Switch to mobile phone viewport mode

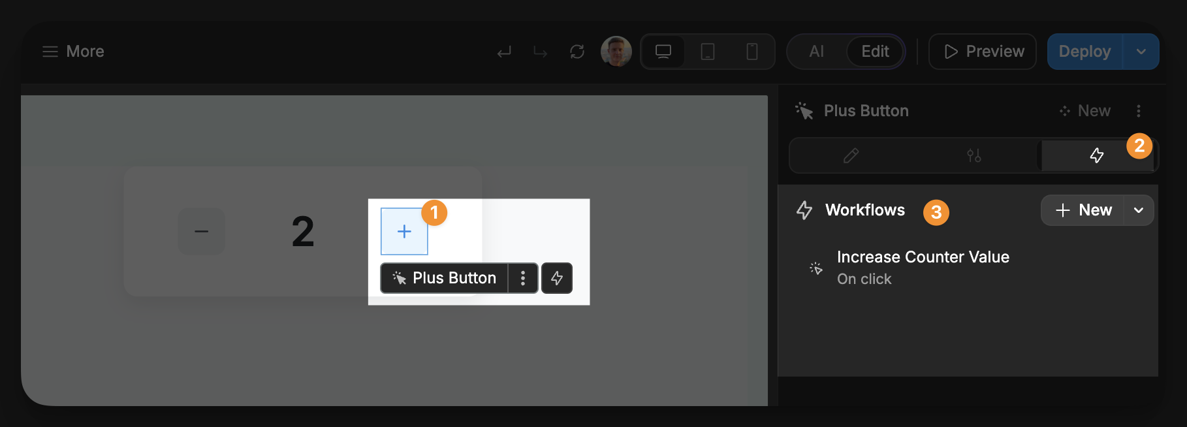(752, 51)
